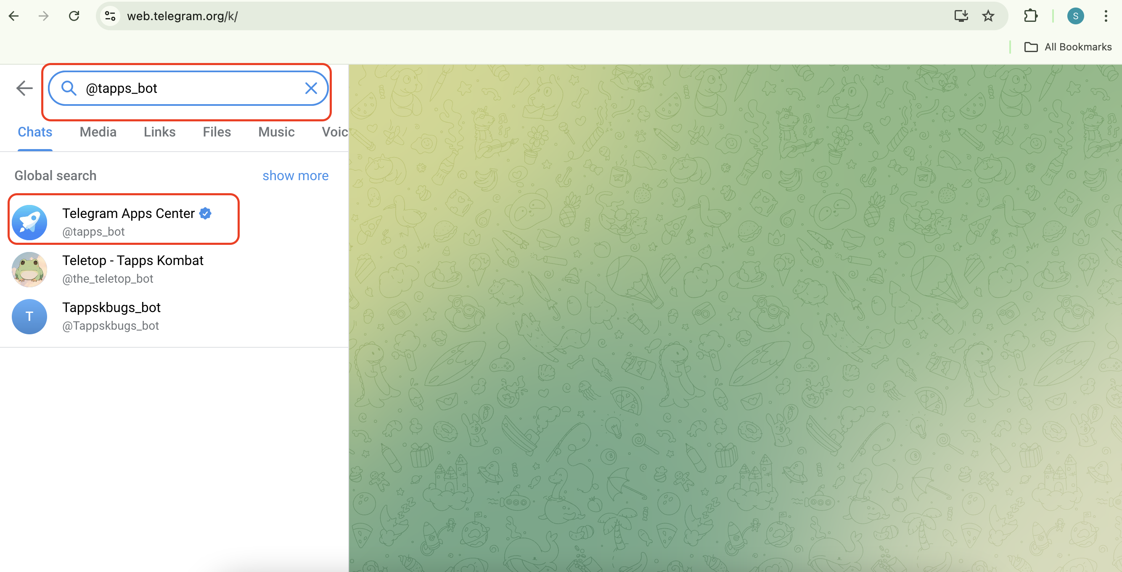Click the back arrow to exit search
Image resolution: width=1122 pixels, height=572 pixels.
pos(24,89)
